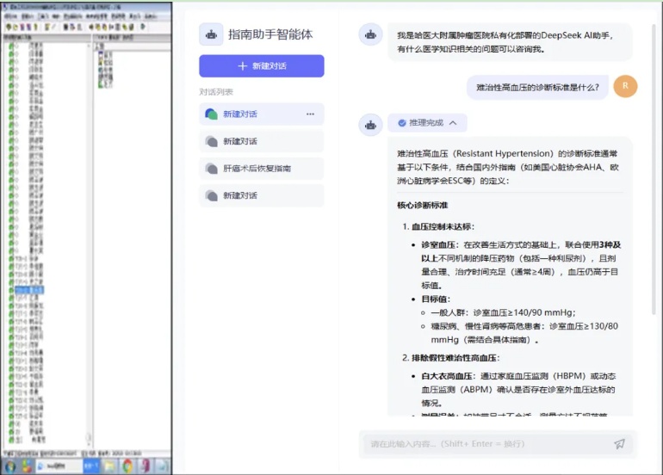Click the send paper-plane icon
Viewport: 663px width, 475px height.
[x=619, y=444]
